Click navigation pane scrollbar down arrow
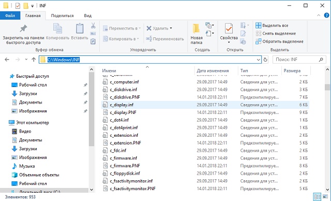Screen dimensions: 331x201 click(92, 190)
